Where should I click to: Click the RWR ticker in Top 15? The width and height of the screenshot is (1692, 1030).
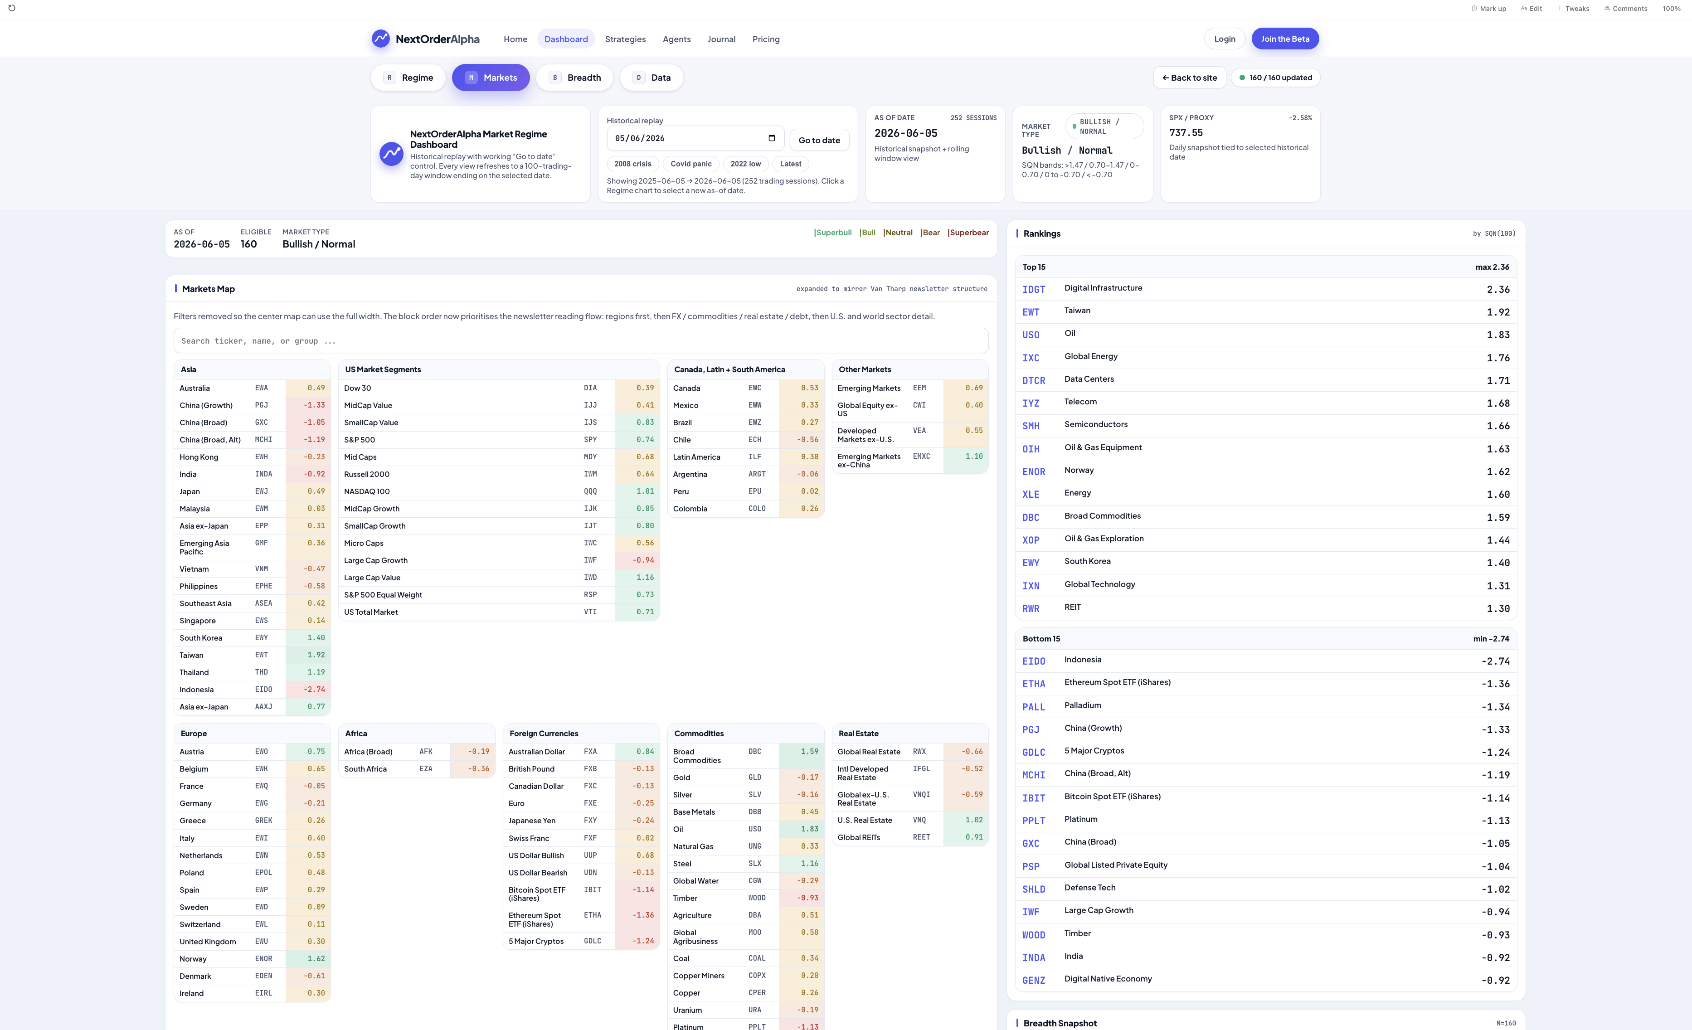(1031, 609)
